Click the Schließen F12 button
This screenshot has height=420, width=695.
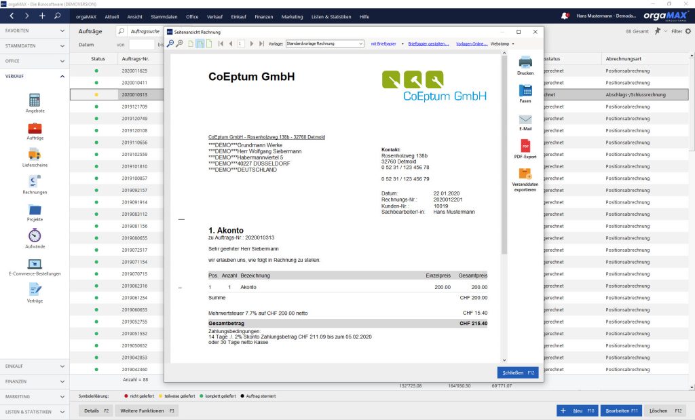click(x=518, y=373)
